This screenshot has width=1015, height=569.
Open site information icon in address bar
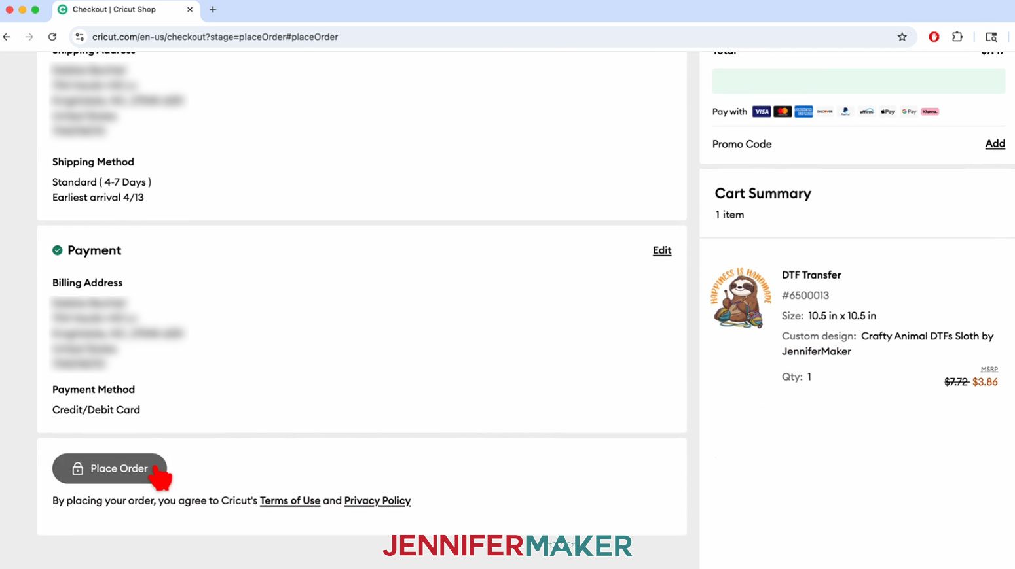tap(80, 37)
